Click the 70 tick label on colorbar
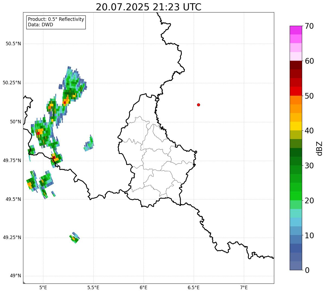The height and width of the screenshot is (293, 326). (309, 26)
